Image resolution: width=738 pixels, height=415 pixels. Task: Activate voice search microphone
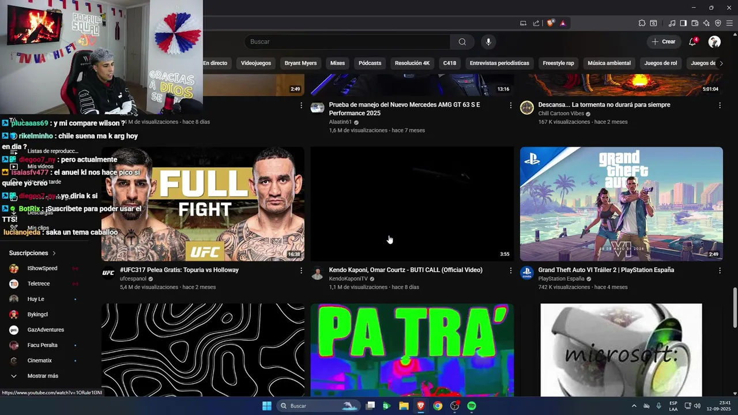(488, 41)
